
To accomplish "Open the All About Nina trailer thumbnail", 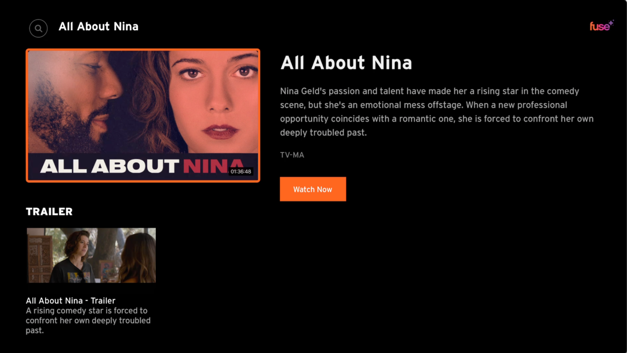I will tap(91, 255).
